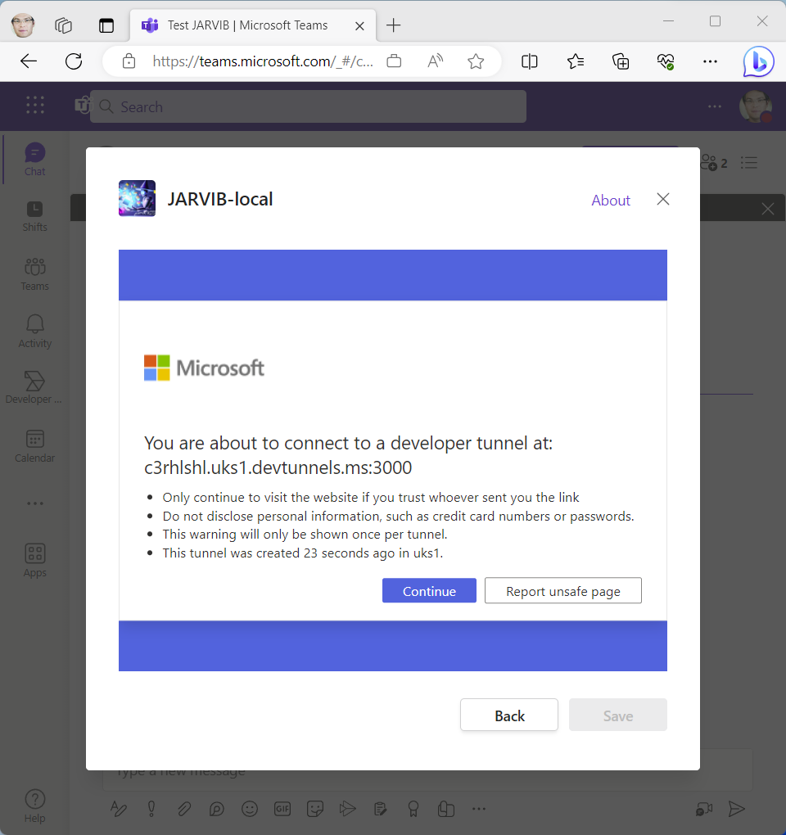786x835 pixels.
Task: Click the Format message icon
Action: [x=118, y=809]
